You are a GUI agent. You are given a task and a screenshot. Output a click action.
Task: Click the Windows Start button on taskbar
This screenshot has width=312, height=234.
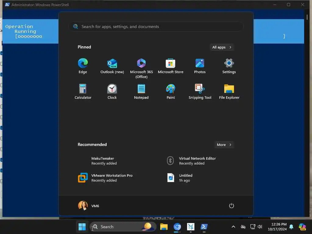[82, 227]
